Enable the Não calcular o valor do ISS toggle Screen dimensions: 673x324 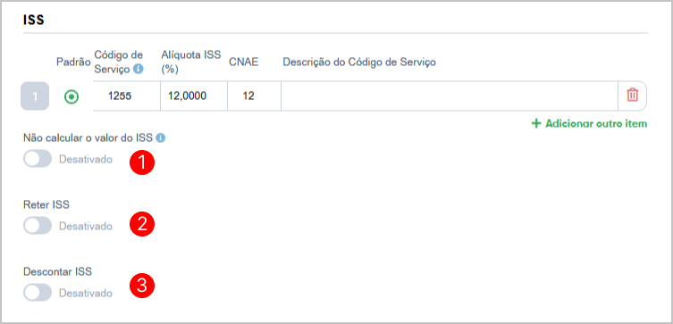38,159
